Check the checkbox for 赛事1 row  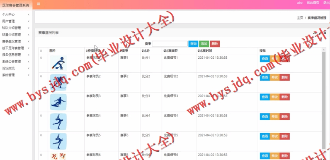click(41, 57)
